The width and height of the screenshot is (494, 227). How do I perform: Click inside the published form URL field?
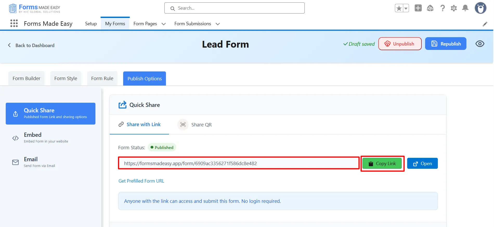click(x=238, y=163)
